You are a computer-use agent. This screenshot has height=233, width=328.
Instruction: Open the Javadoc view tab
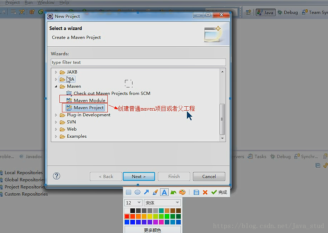31,156
